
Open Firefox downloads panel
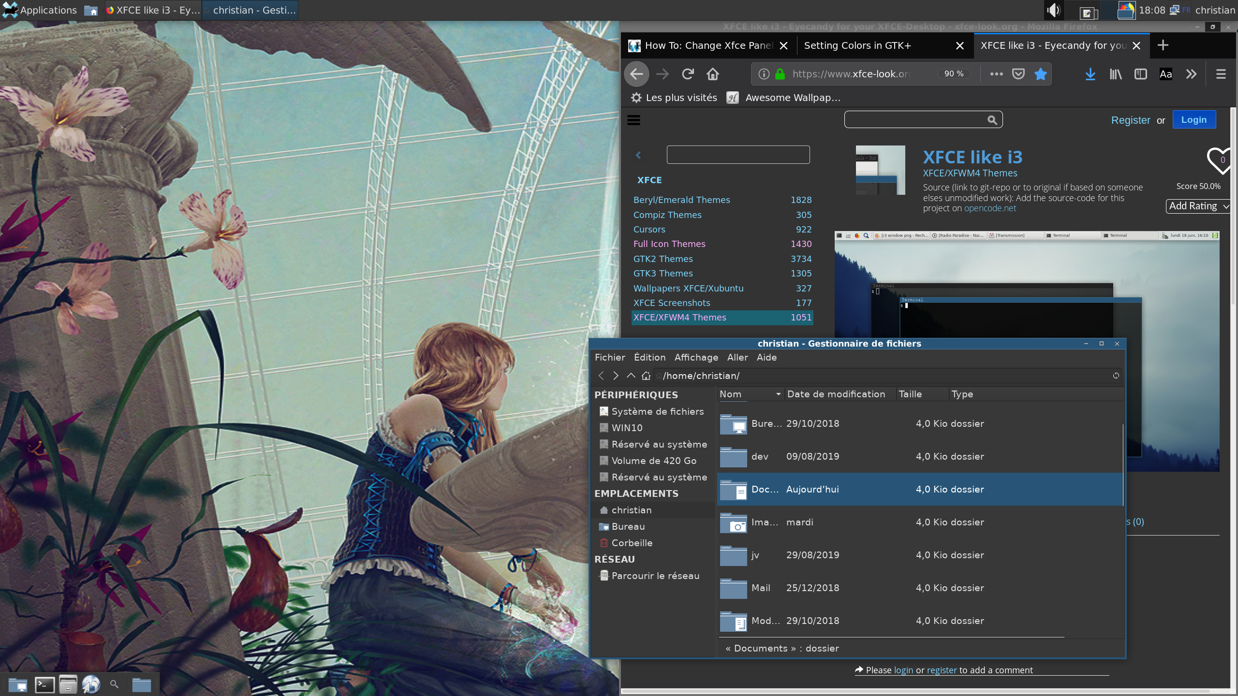coord(1090,74)
